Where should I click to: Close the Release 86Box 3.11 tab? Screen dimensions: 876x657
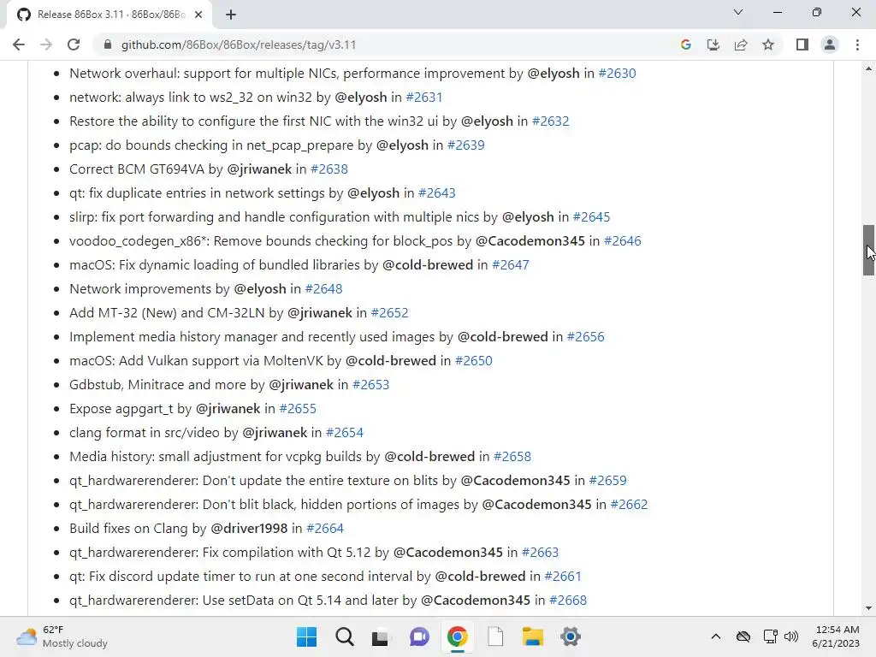[x=198, y=15]
